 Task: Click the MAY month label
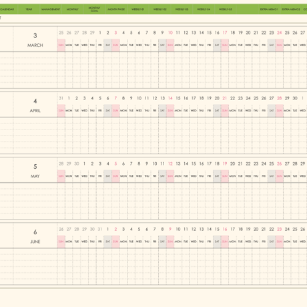(35, 176)
